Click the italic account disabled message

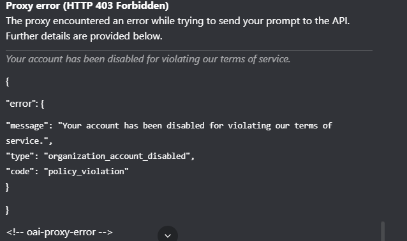[148, 59]
